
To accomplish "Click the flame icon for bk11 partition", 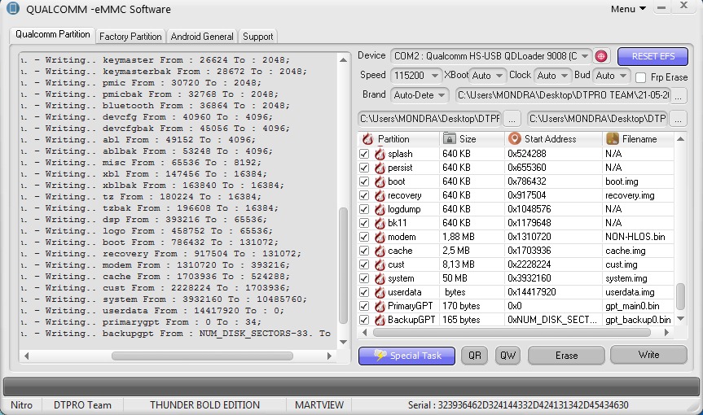I will click(x=380, y=223).
